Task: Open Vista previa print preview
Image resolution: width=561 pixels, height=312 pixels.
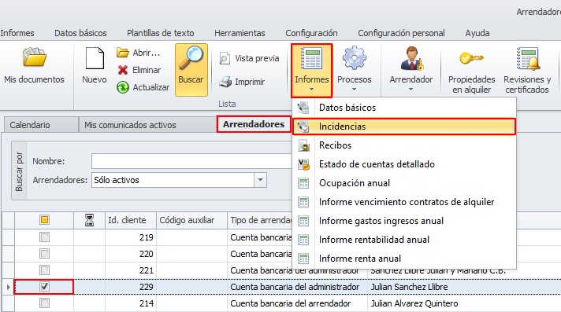Action: pos(249,58)
